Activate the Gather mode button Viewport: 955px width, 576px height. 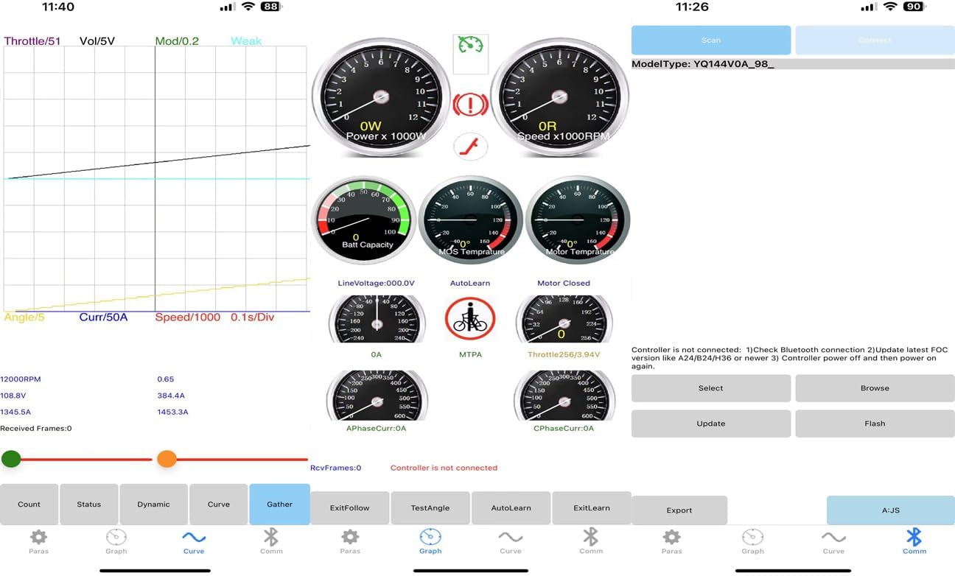[x=279, y=504]
